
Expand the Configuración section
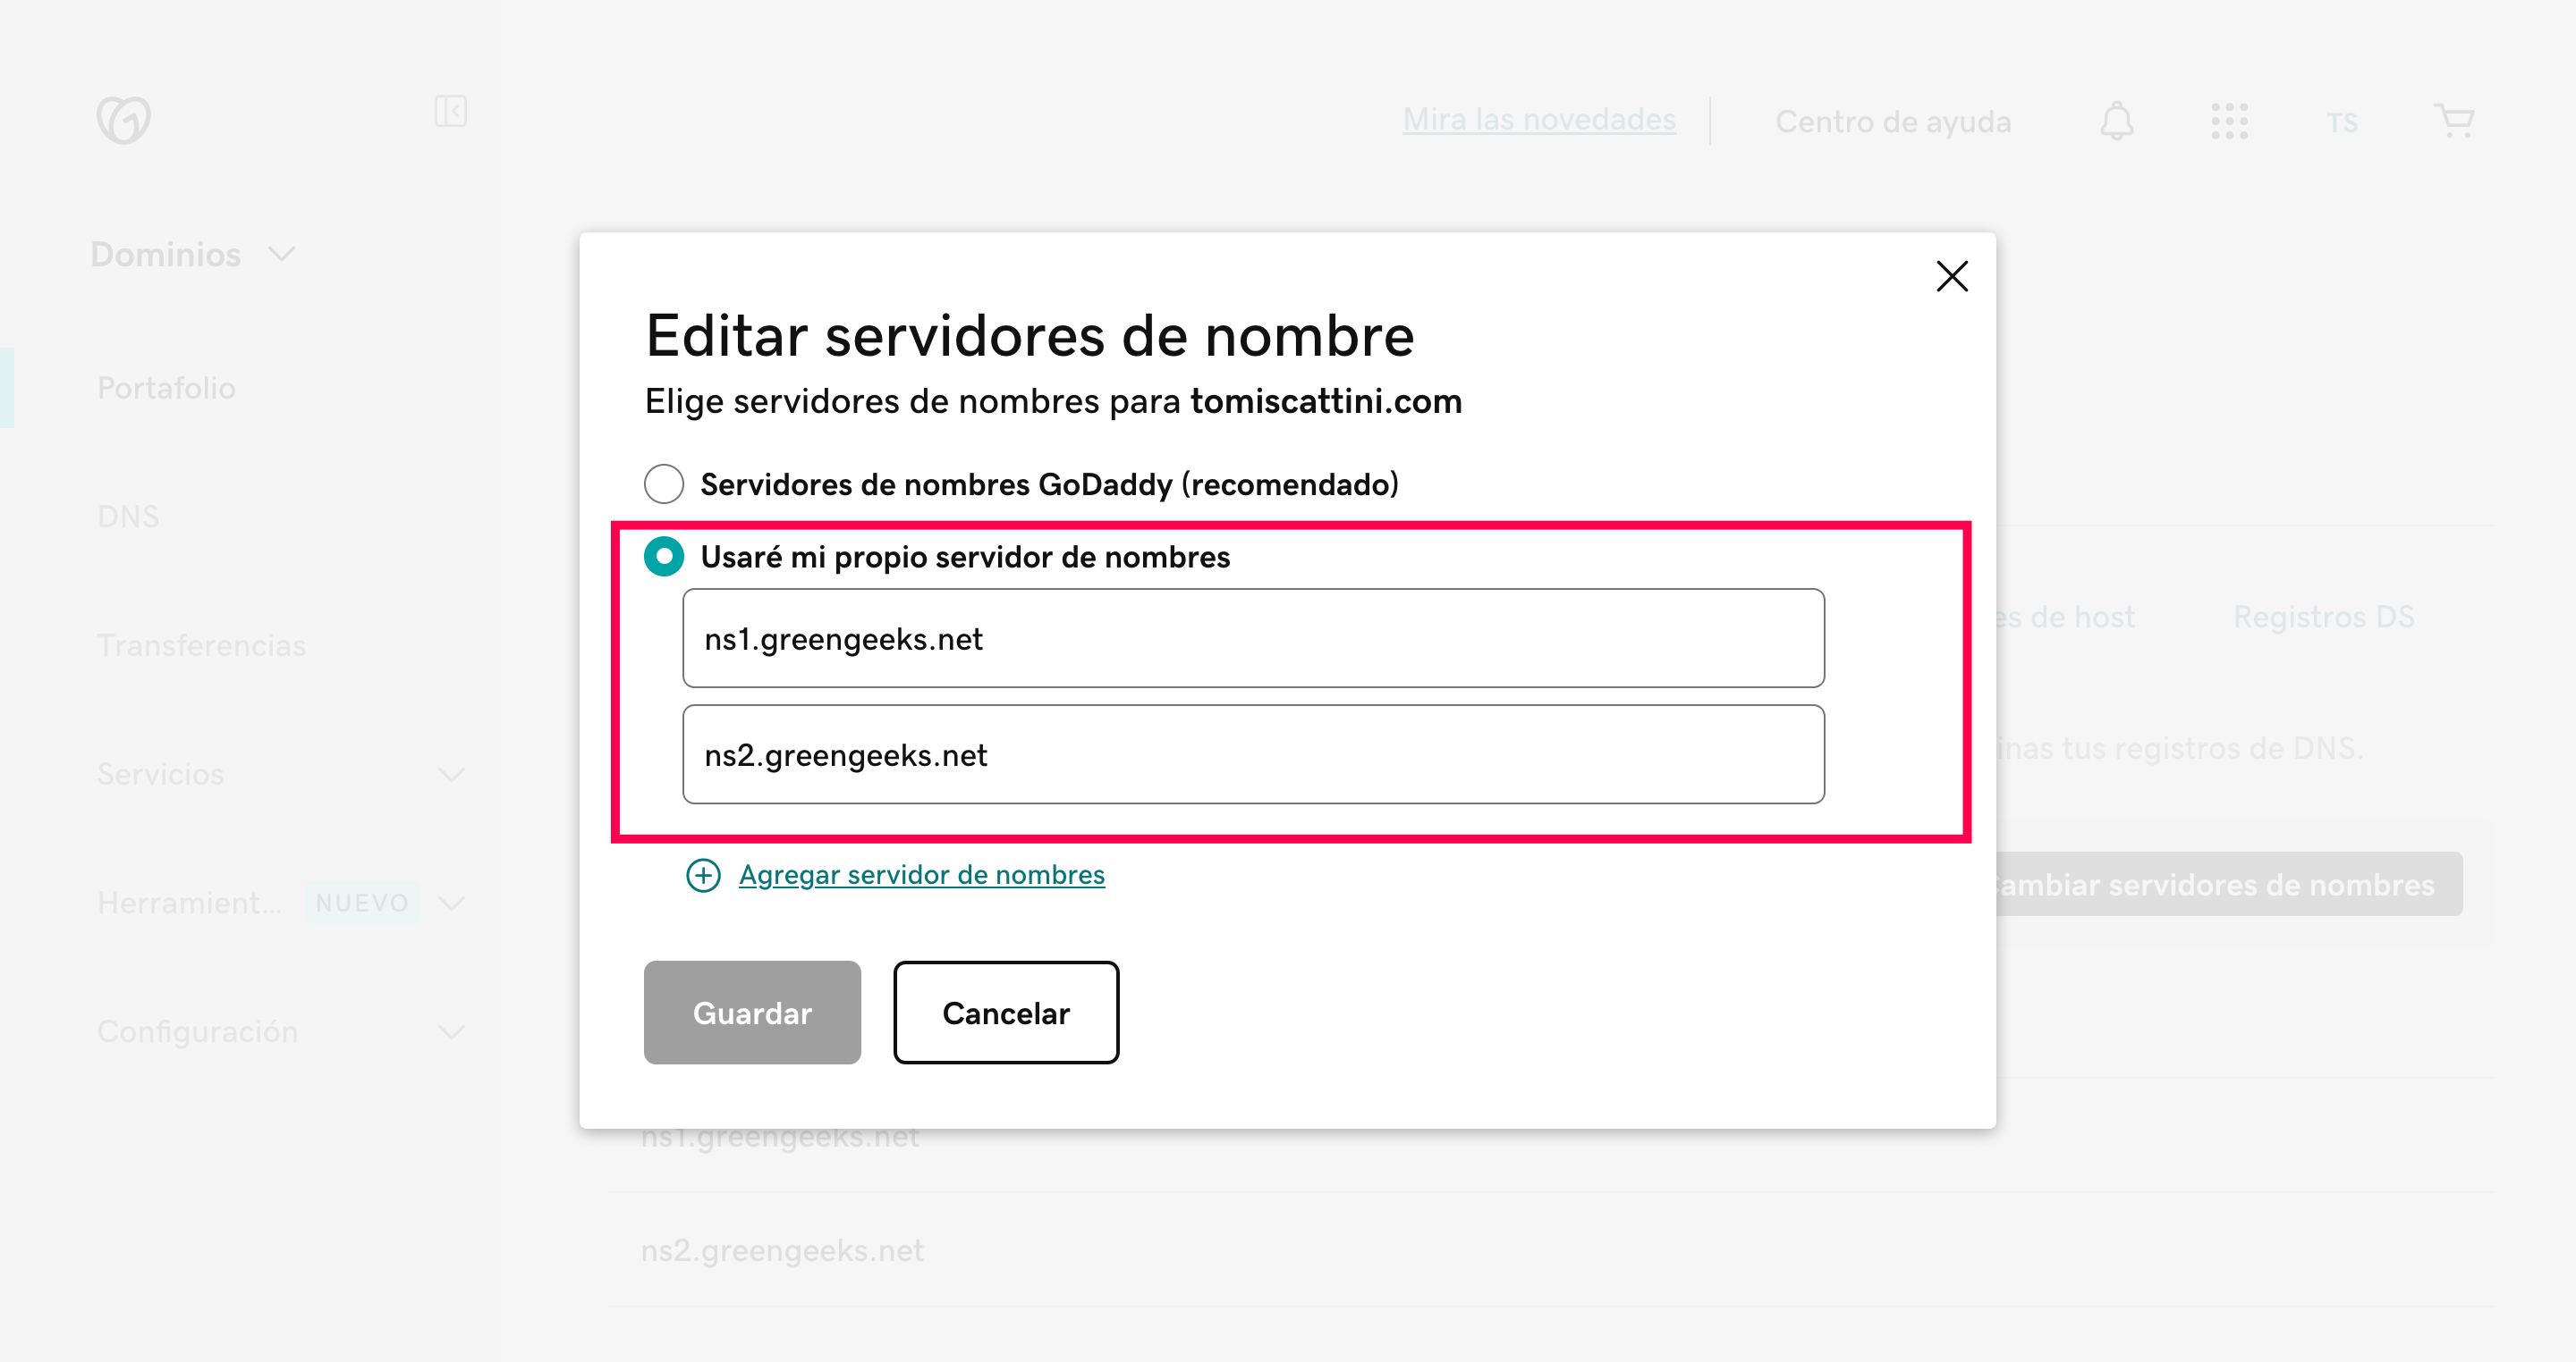click(x=452, y=1031)
